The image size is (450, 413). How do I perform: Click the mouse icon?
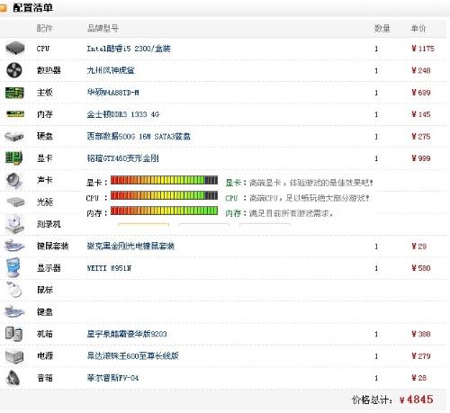coord(13,290)
